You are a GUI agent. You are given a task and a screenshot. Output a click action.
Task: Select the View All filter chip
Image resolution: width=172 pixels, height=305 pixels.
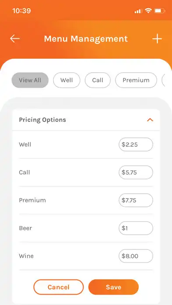[x=30, y=80]
